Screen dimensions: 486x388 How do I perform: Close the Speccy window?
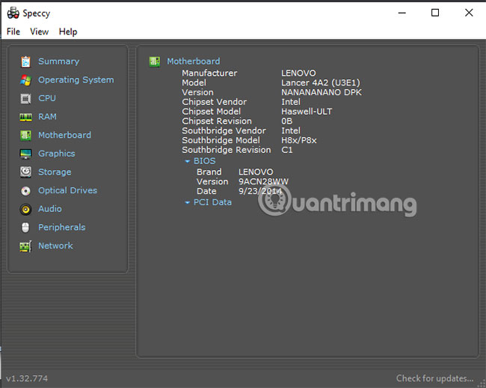(469, 13)
